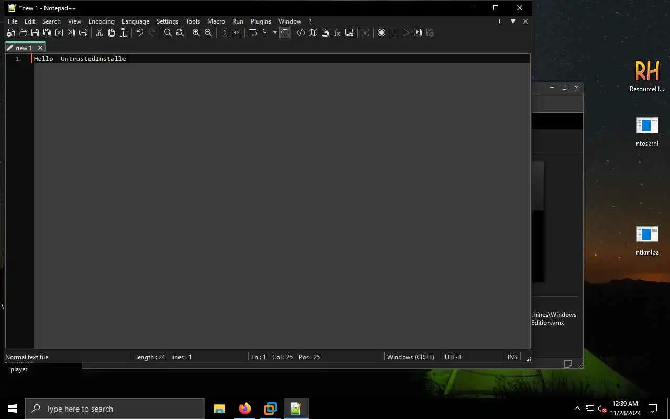Show the Document Map panel
The width and height of the screenshot is (670, 419).
coord(312,32)
